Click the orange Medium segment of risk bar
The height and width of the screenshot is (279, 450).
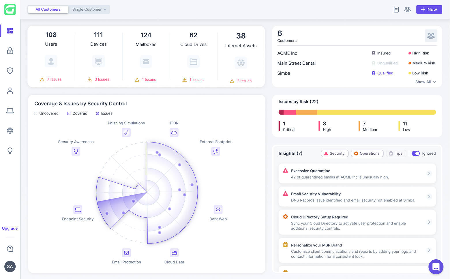coord(307,112)
